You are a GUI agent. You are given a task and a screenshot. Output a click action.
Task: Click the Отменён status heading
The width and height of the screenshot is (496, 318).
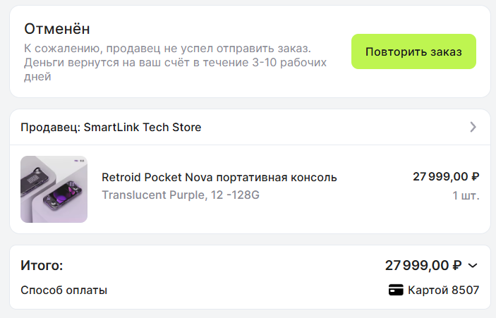pyautogui.click(x=57, y=29)
